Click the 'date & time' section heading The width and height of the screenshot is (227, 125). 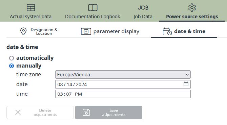22,47
